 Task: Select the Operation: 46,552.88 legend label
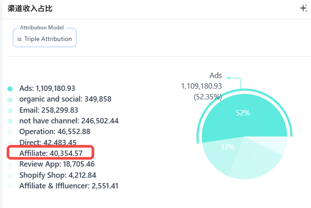54,132
